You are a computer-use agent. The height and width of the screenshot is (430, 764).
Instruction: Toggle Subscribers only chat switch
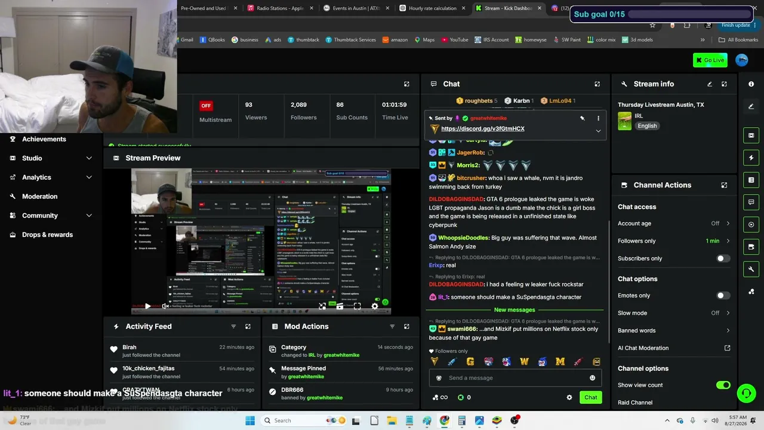pos(723,259)
